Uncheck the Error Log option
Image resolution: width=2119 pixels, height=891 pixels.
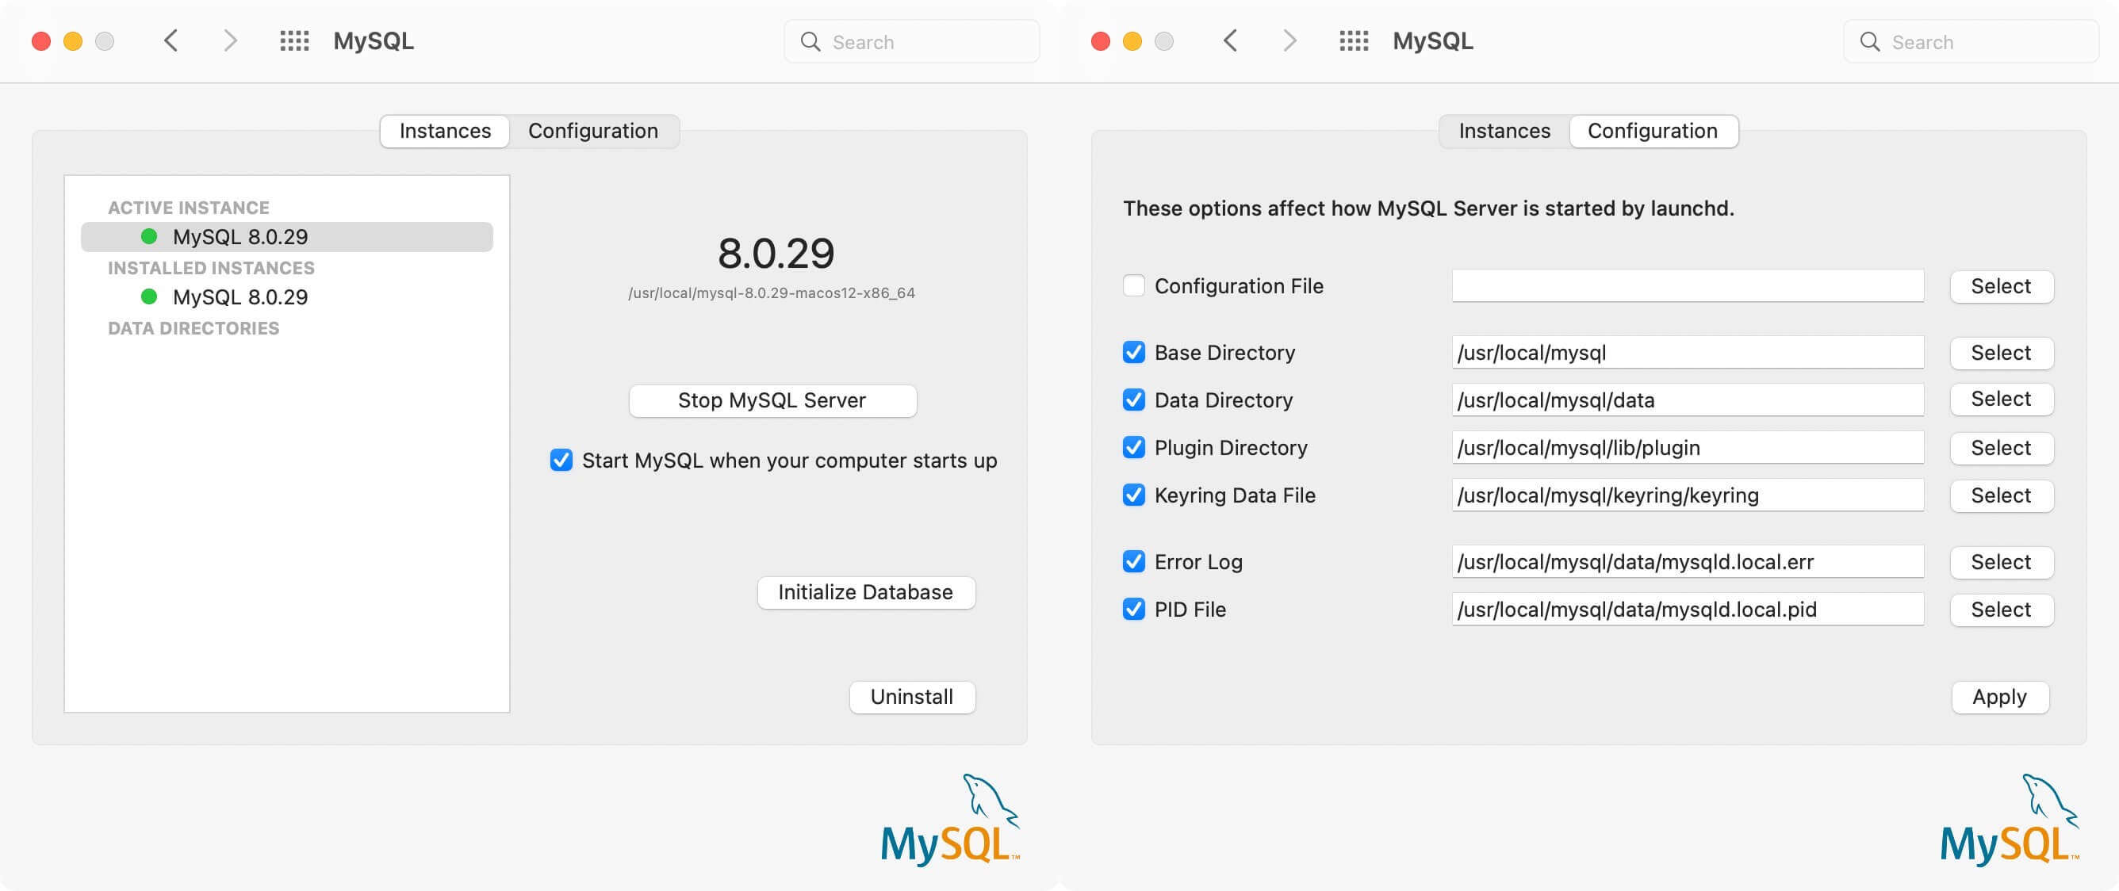pyautogui.click(x=1133, y=562)
